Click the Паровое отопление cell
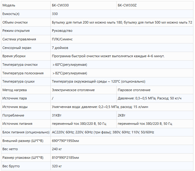 point(155,90)
